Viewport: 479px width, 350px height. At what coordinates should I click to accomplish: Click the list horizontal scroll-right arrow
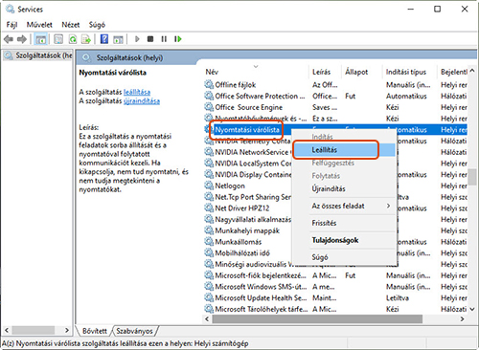click(x=462, y=318)
